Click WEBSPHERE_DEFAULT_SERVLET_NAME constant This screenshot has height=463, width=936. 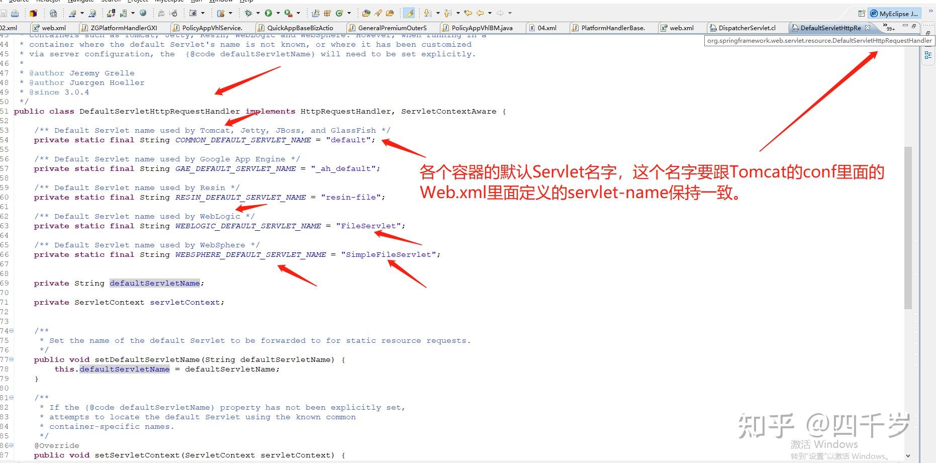click(250, 255)
